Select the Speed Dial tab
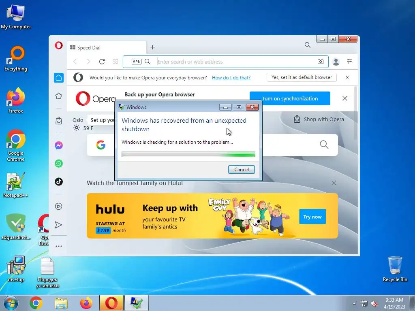 pyautogui.click(x=107, y=48)
